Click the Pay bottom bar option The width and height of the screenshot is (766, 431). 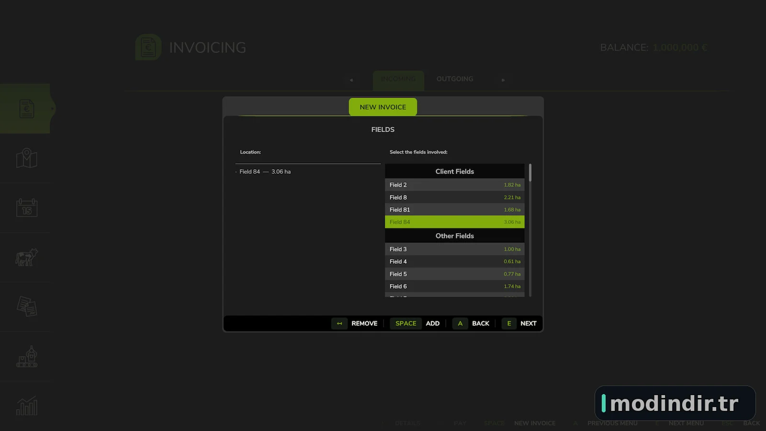click(460, 423)
